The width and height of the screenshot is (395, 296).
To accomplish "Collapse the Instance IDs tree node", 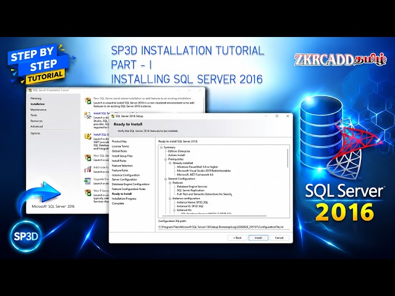I will [x=174, y=210].
